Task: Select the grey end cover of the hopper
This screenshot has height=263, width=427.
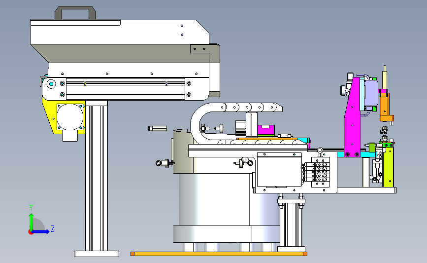Action: (215, 71)
